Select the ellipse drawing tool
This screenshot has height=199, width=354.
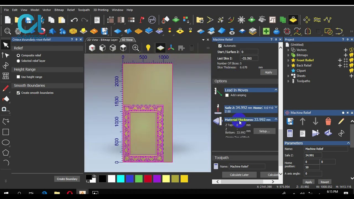[x=6, y=142]
